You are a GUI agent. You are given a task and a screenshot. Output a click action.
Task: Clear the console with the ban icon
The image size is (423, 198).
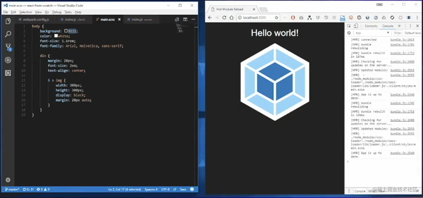349,33
